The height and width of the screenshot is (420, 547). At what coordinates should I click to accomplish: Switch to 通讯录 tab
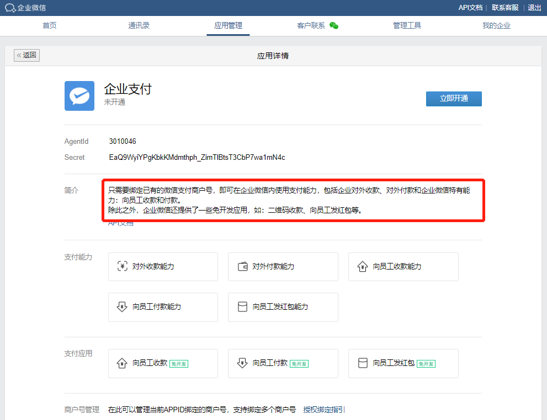139,25
